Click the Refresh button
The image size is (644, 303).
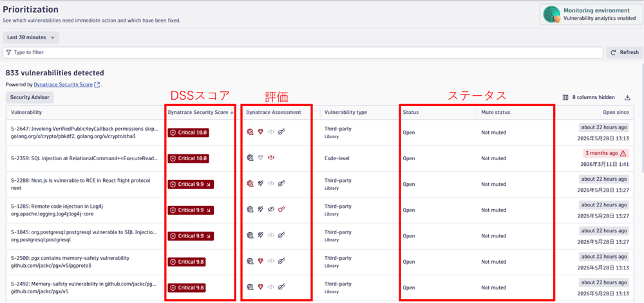click(625, 53)
